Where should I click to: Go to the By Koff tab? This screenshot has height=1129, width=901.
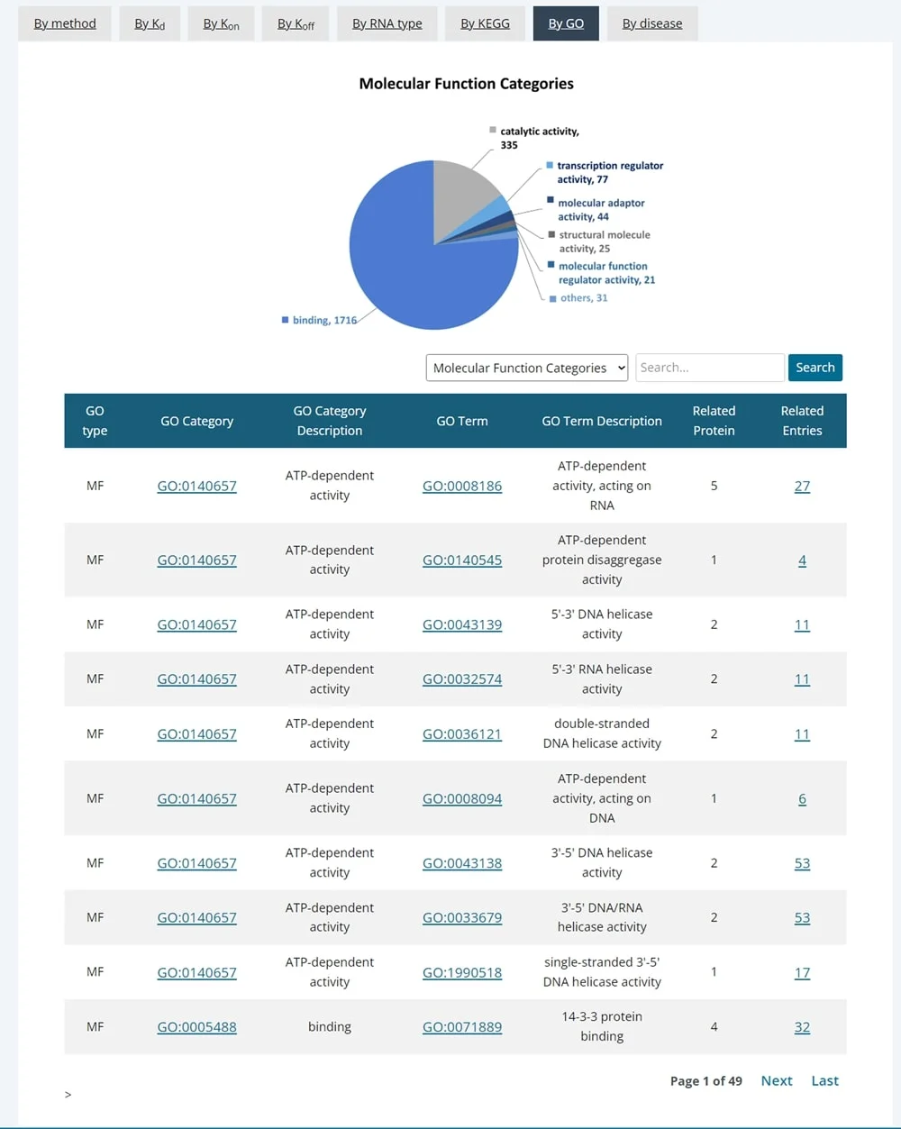[296, 23]
